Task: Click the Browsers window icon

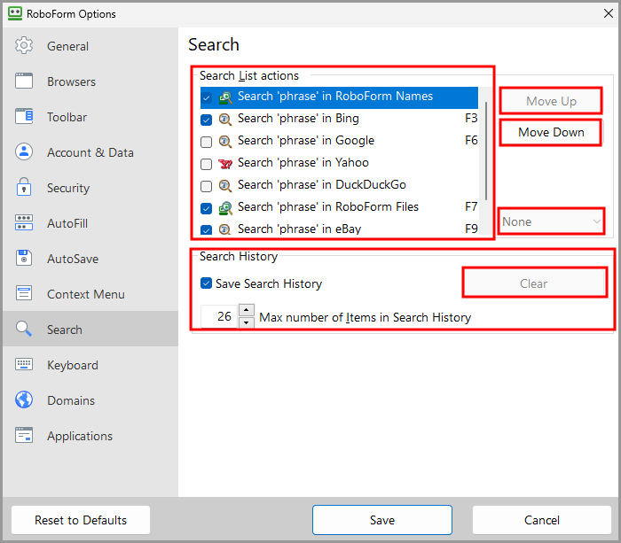Action: pos(24,81)
